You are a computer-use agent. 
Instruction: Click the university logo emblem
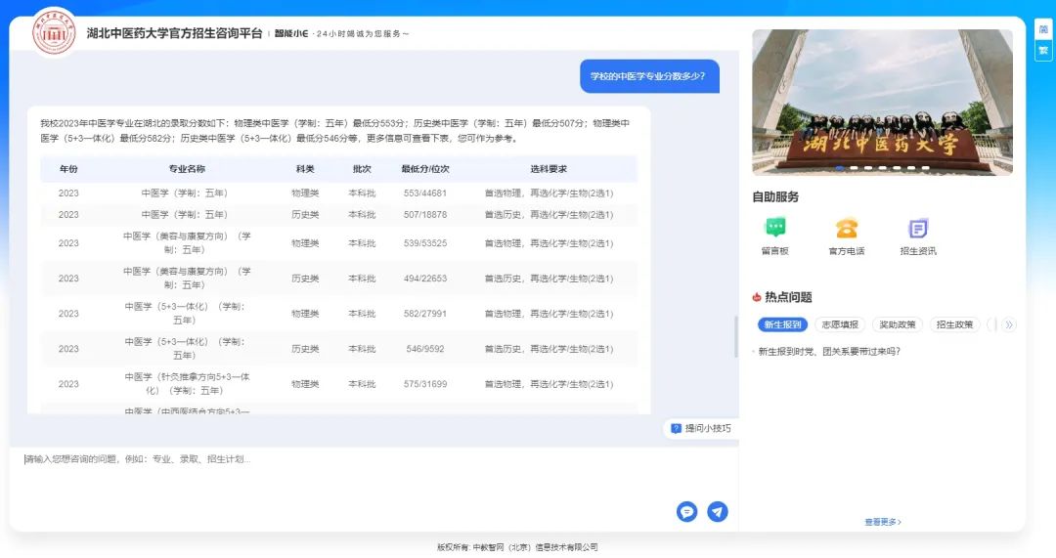pyautogui.click(x=54, y=33)
